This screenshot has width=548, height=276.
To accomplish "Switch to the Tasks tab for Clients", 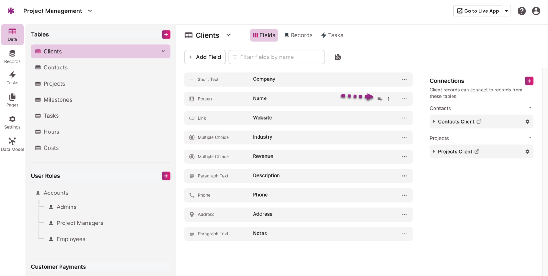I will pos(332,35).
